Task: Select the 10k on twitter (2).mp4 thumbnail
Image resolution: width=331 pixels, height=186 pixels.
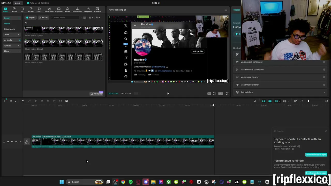Action: 64,43
